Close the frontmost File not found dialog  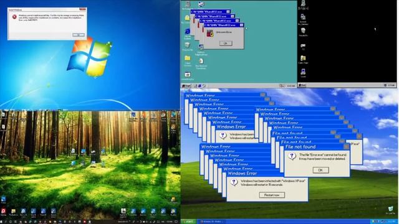347,147
